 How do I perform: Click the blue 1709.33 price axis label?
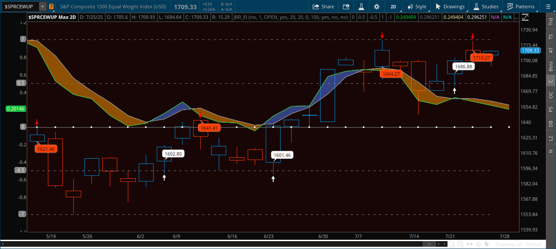[530, 50]
